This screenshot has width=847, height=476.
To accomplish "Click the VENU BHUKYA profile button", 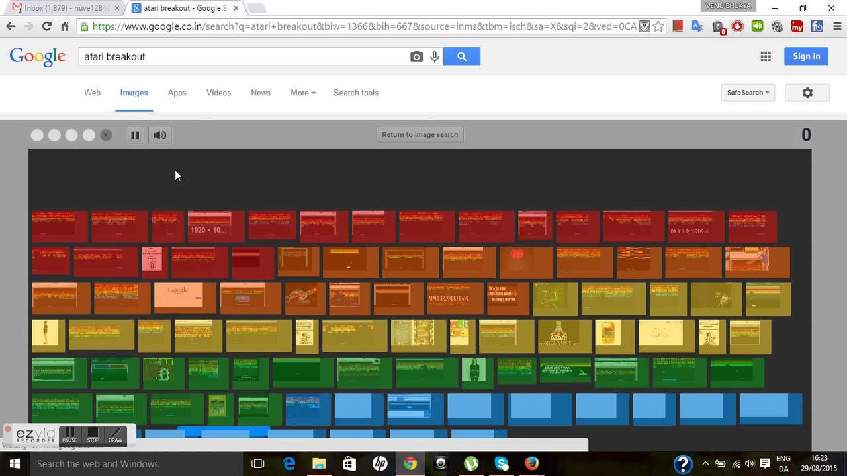I will pos(729,5).
